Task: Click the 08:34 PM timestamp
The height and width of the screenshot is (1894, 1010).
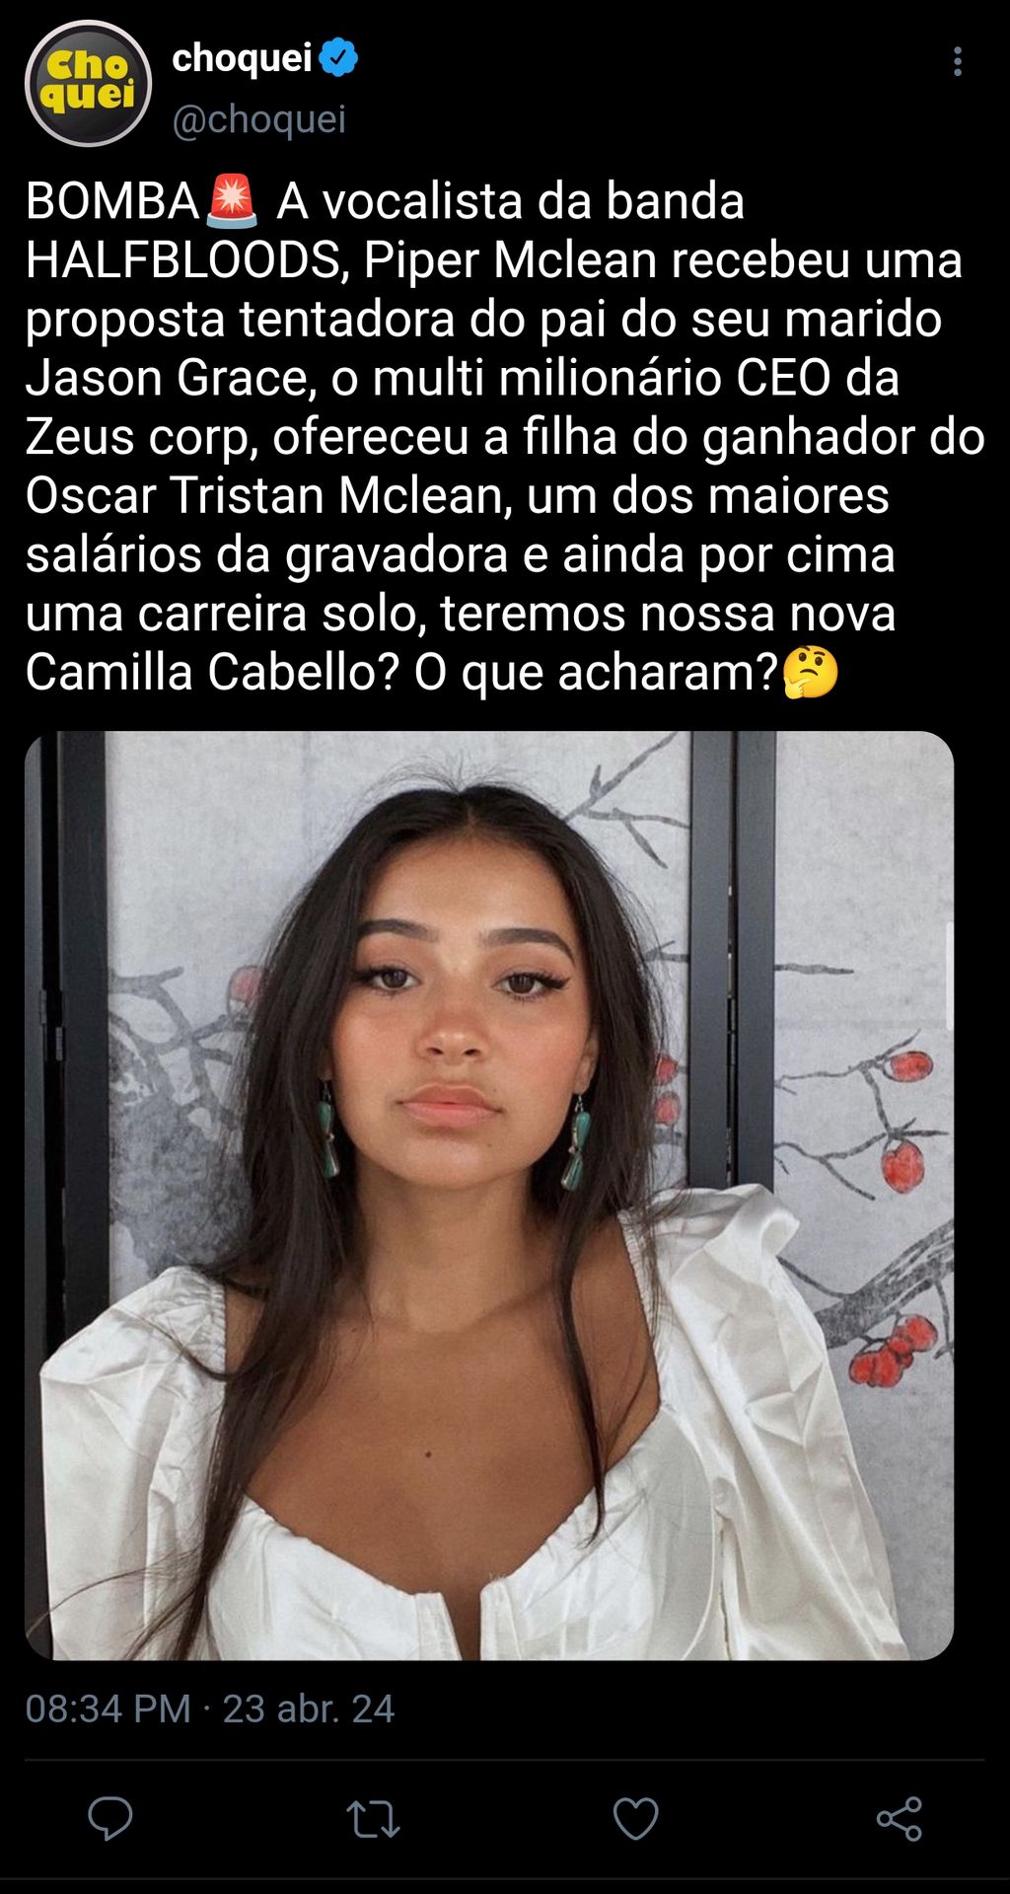Action: pos(108,1709)
